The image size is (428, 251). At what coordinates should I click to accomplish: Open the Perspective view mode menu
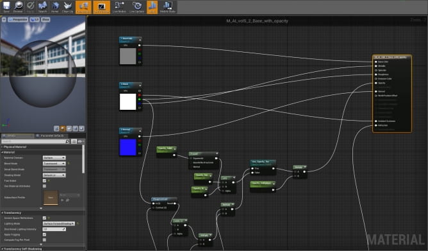point(18,19)
